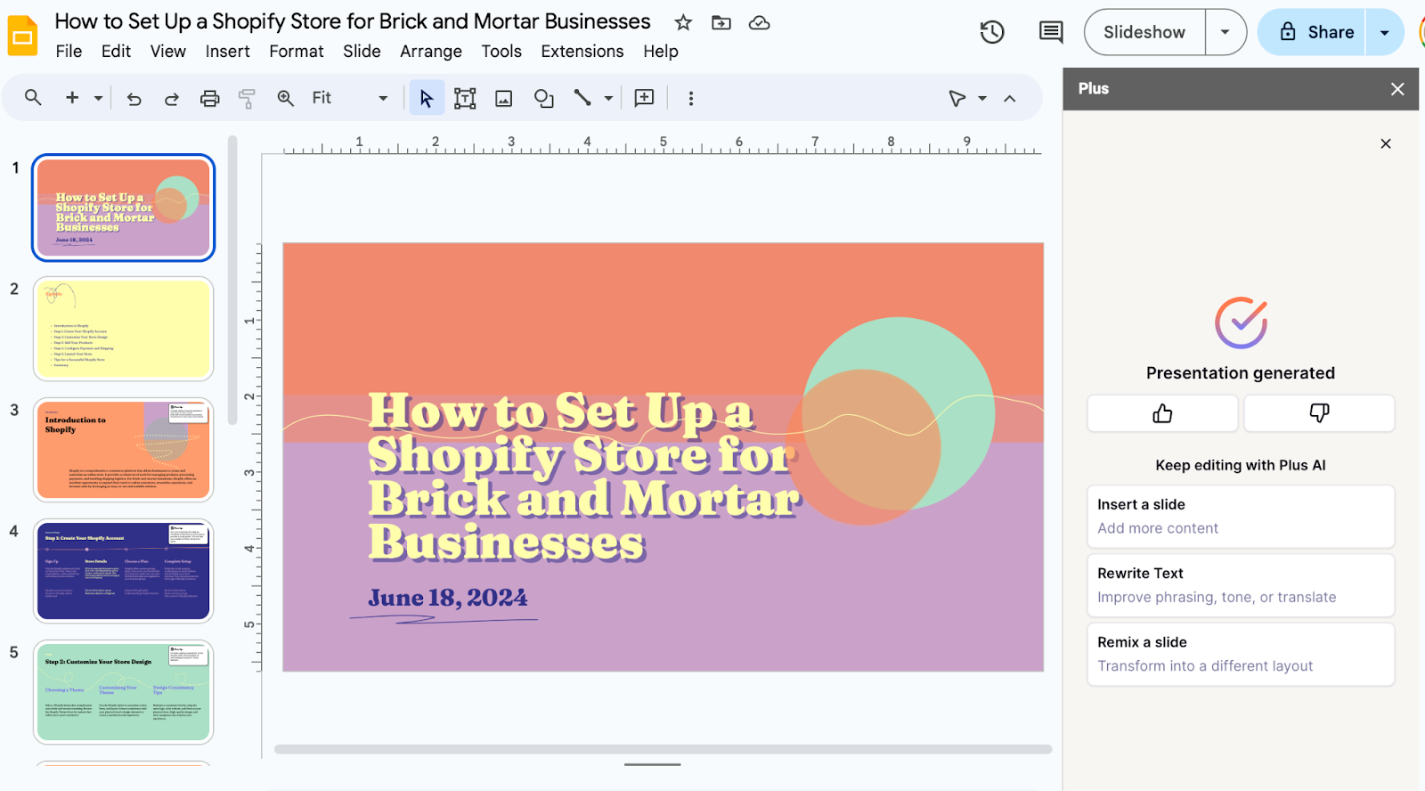Give a thumbs up to the generated presentation
Image resolution: width=1425 pixels, height=791 pixels.
[x=1162, y=413]
